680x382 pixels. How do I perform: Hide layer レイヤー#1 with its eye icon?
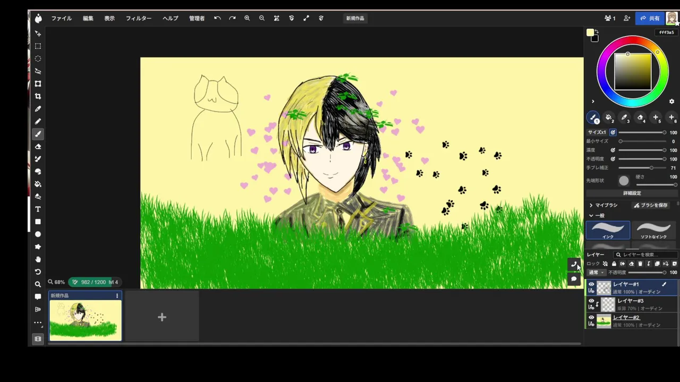pos(591,284)
